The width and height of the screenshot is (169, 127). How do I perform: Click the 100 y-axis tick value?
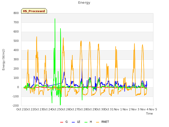pos(16,78)
